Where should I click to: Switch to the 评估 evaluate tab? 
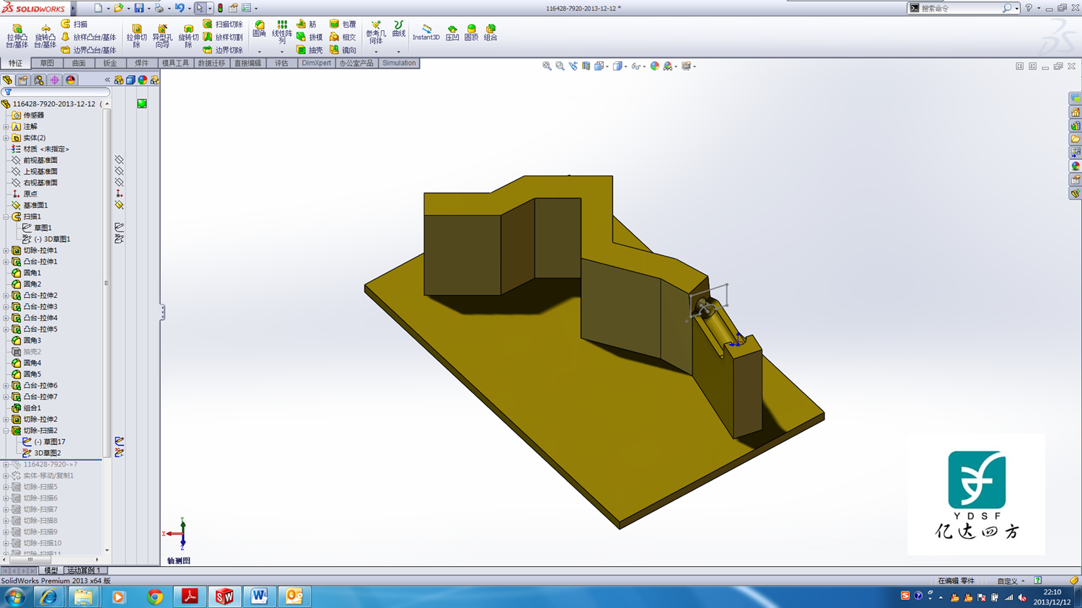coord(281,63)
